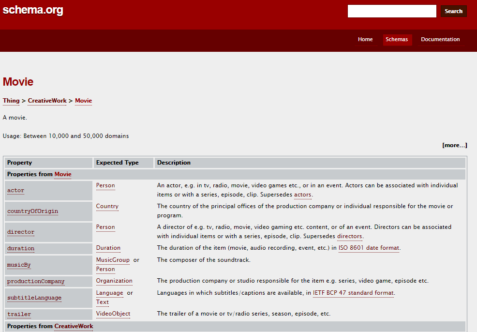Viewport: 477px width, 332px height.
Task: Click 'The composer of the soundtrack.' text
Action: [x=204, y=260]
